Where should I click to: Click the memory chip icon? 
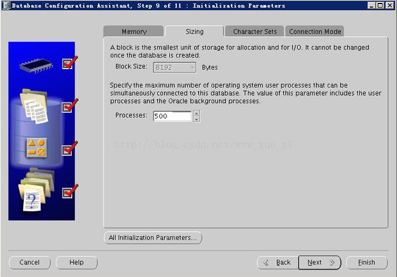pyautogui.click(x=36, y=66)
